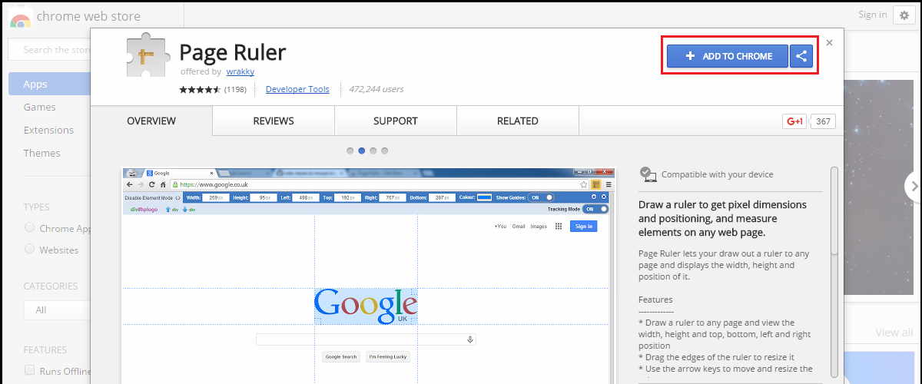Viewport: 922px width, 384px height.
Task: Click the 367 plus-one count
Action: pos(824,121)
